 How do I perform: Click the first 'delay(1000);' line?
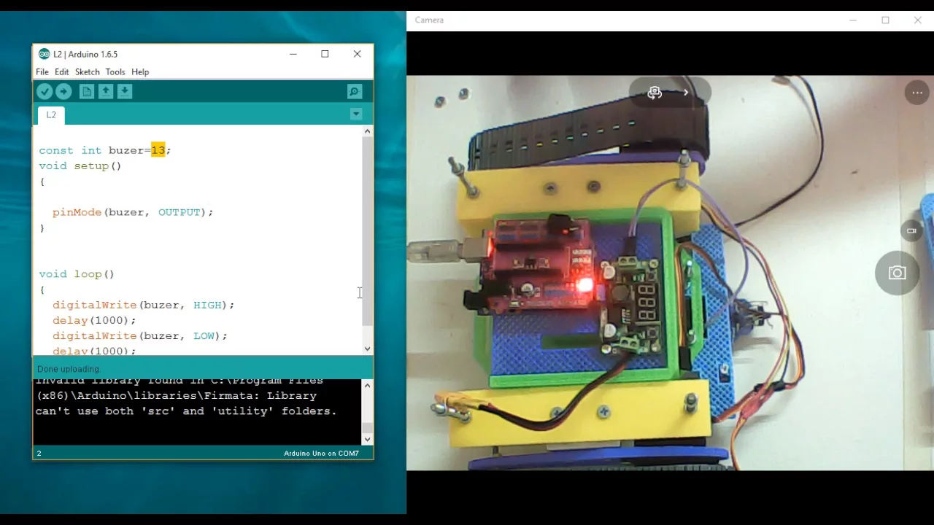[x=94, y=320]
